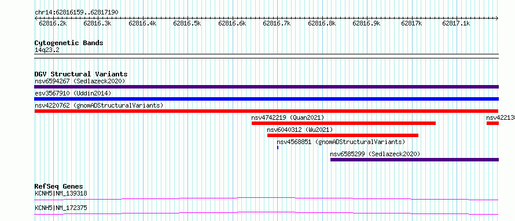This screenshot has width=515, height=221.
Task: Open variant label nsv4568851 (gnomADStructuralVariants)
Action: [341, 142]
